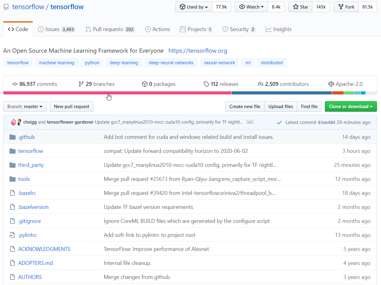Switch to the Security tab
This screenshot has height=285, width=381.
239,29
